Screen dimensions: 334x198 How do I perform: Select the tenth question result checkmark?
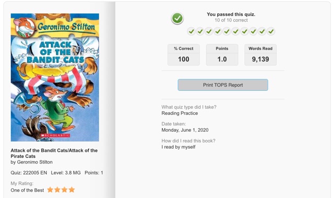271,31
